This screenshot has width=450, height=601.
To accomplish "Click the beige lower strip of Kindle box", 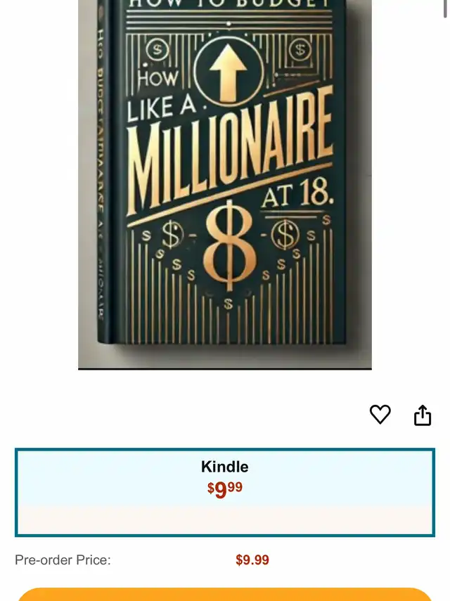I will 225,520.
